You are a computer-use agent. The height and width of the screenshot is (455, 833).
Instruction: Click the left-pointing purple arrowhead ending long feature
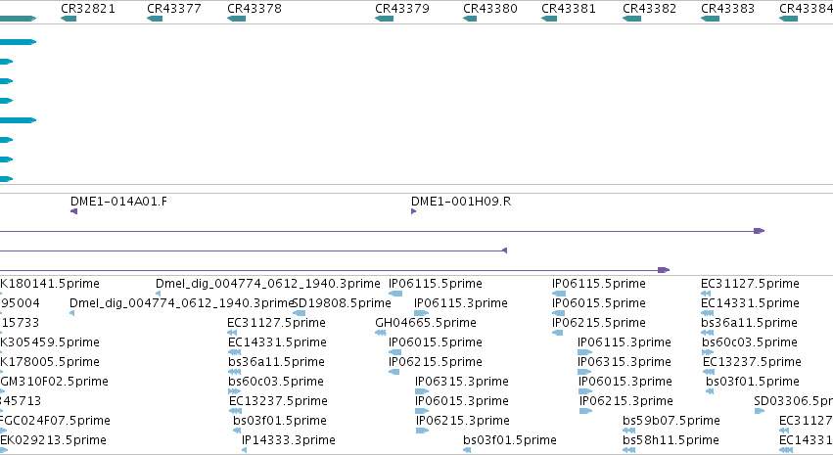[505, 250]
